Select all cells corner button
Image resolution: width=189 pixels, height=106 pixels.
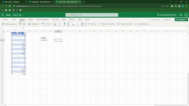pos(3,31)
